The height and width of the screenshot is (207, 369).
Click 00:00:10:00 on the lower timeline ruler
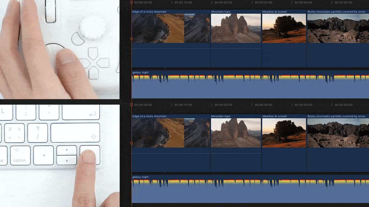tap(183, 105)
